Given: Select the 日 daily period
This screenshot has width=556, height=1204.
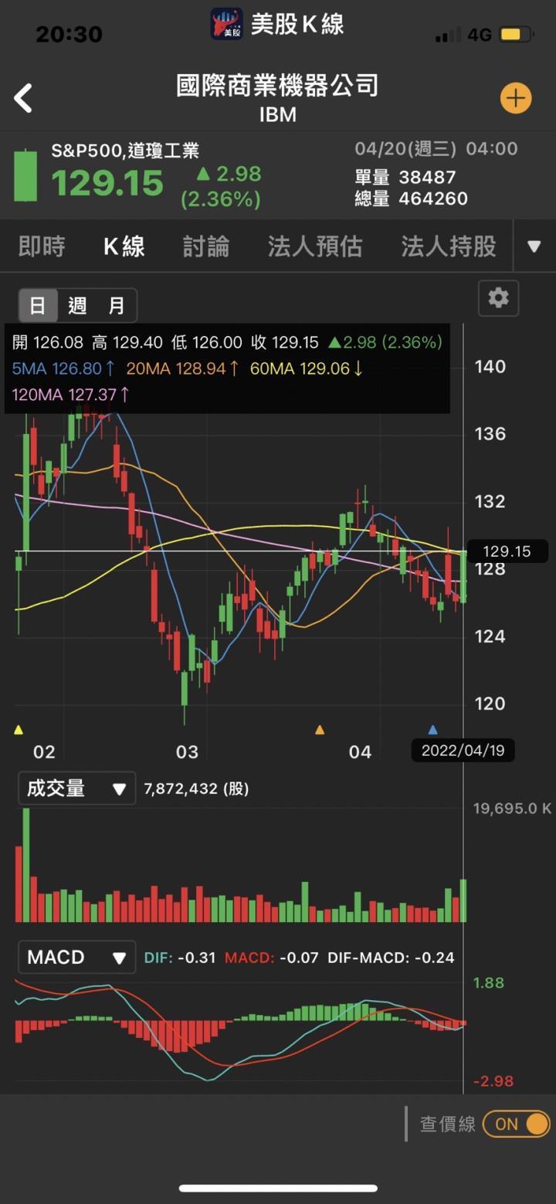Looking at the screenshot, I should point(38,305).
